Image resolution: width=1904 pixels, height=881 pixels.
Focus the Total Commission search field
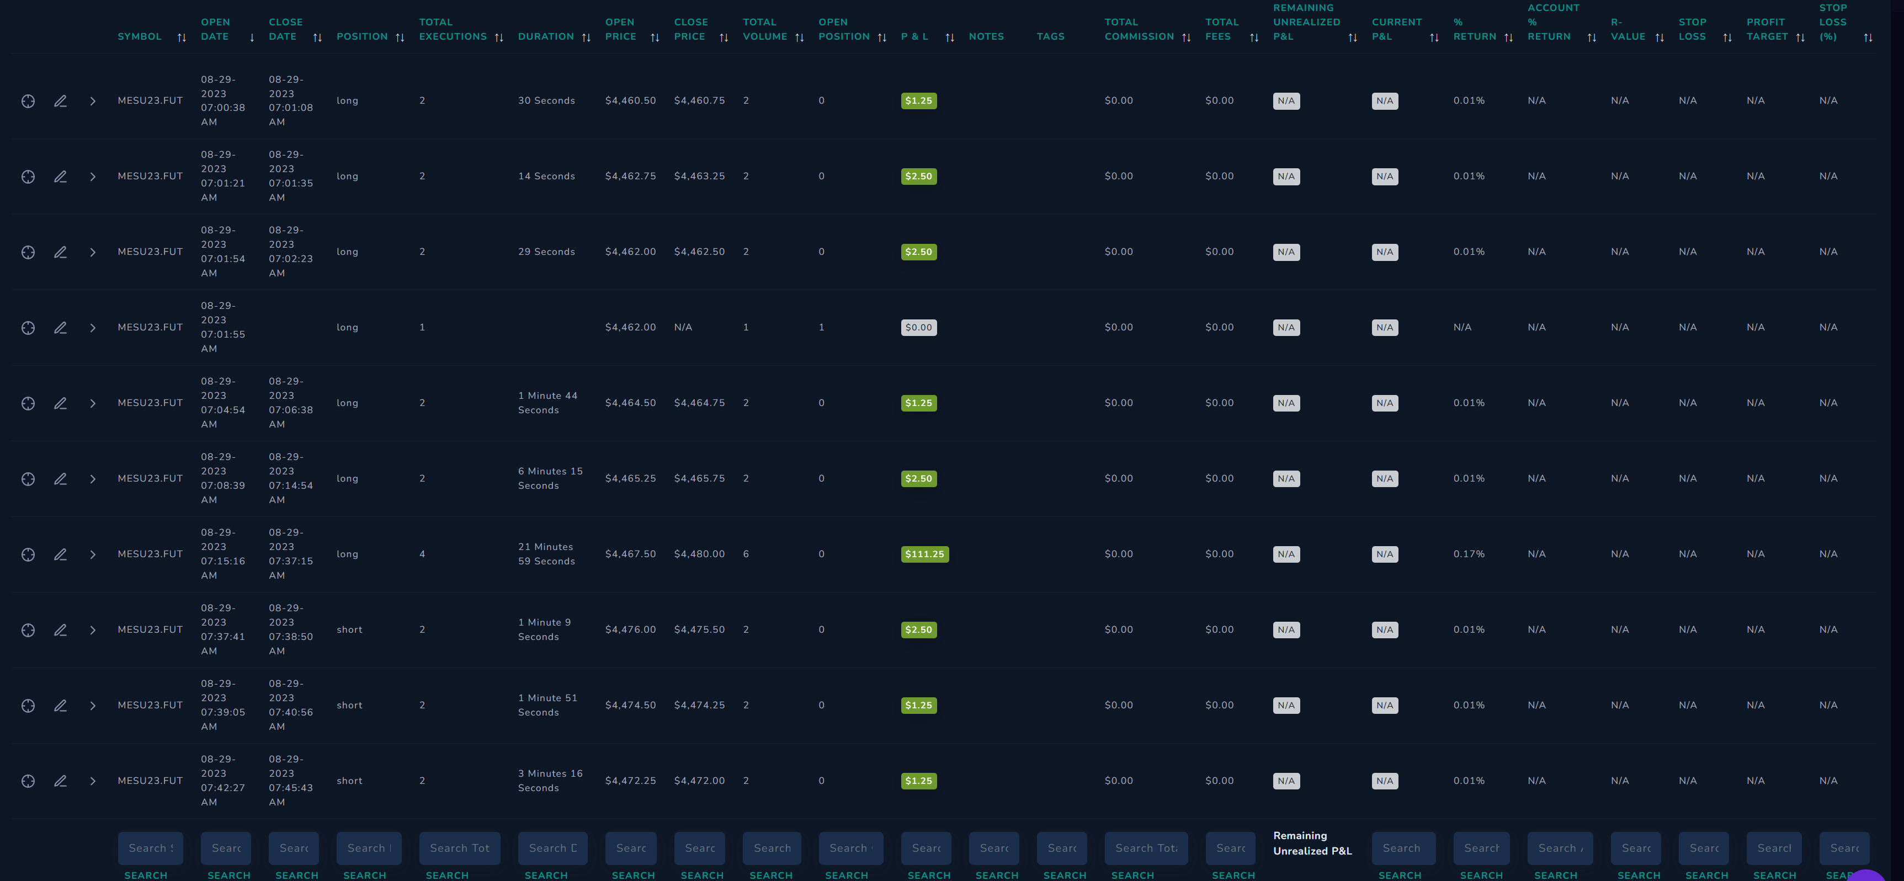click(x=1146, y=848)
